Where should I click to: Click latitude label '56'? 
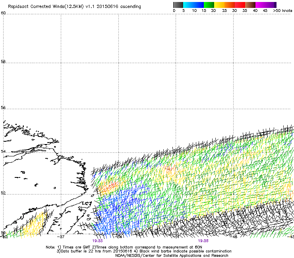pyautogui.click(x=3, y=108)
